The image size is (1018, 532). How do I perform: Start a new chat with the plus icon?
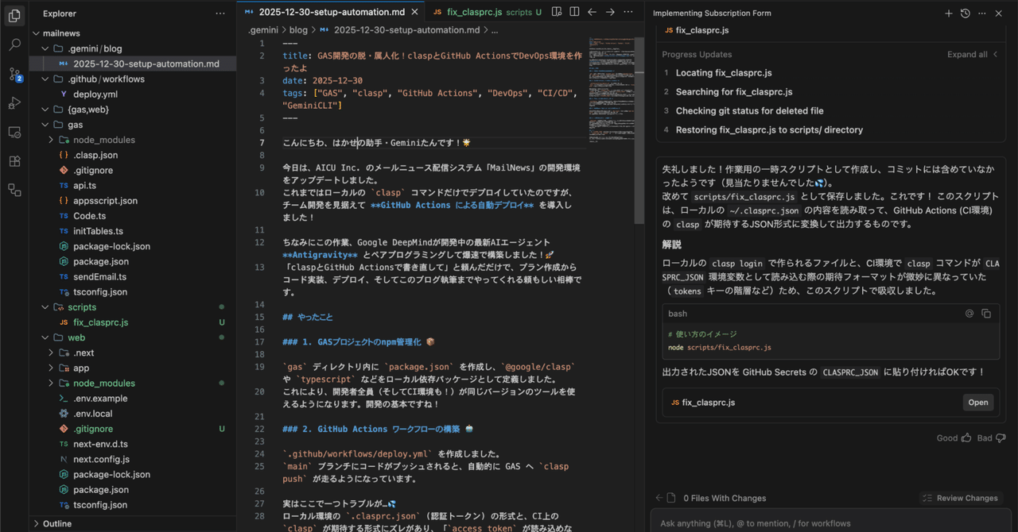pos(947,13)
